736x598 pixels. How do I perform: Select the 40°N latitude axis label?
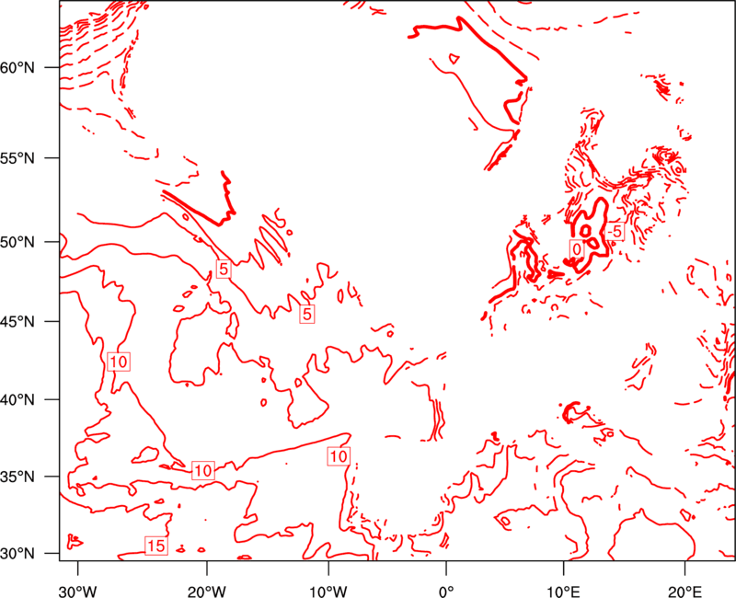pyautogui.click(x=17, y=400)
